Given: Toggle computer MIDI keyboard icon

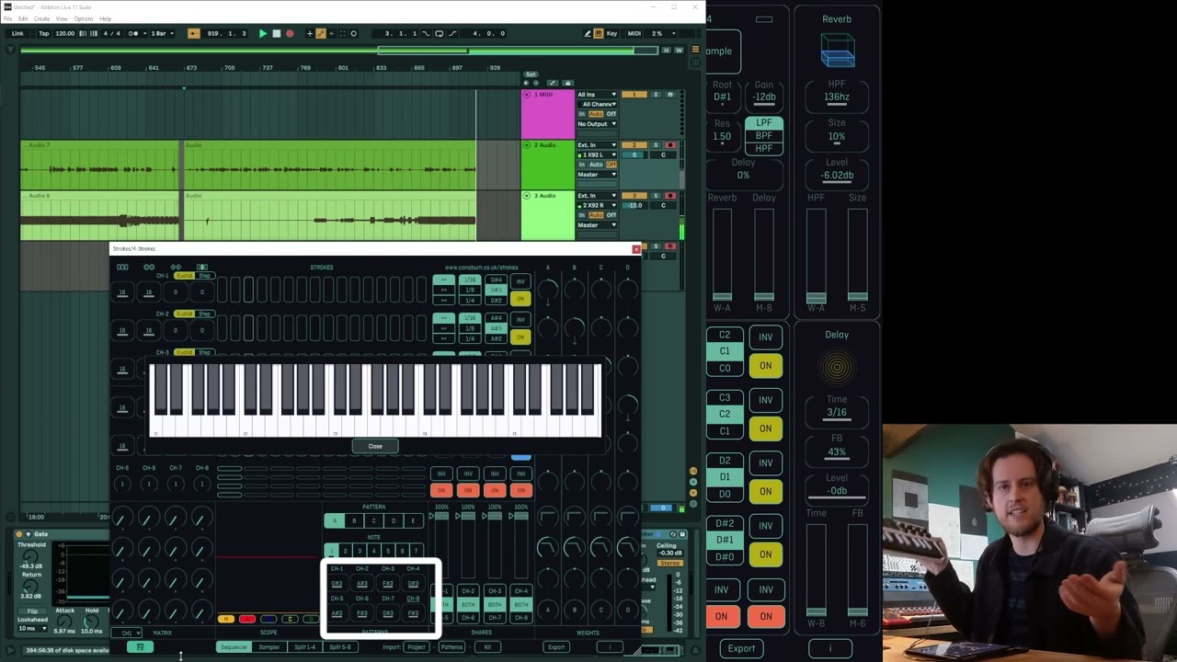Looking at the screenshot, I should point(599,33).
